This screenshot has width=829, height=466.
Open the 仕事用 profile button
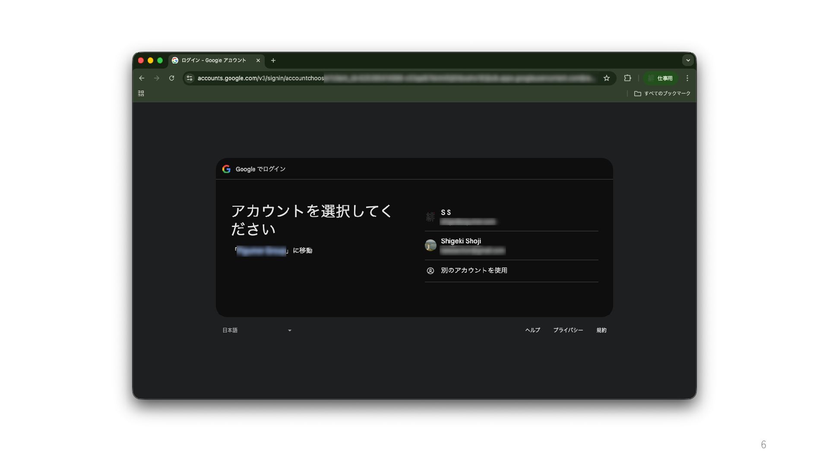point(661,78)
